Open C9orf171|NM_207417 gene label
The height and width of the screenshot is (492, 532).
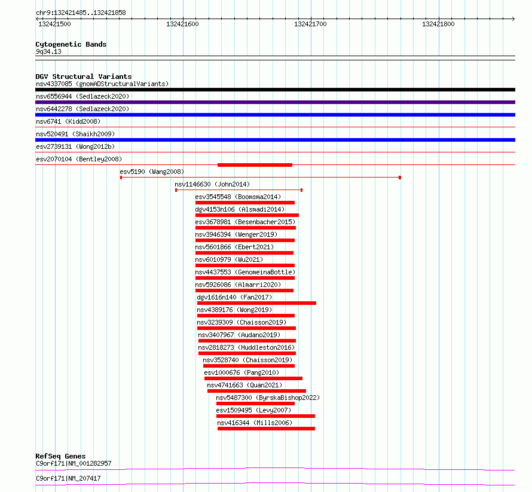point(68,478)
